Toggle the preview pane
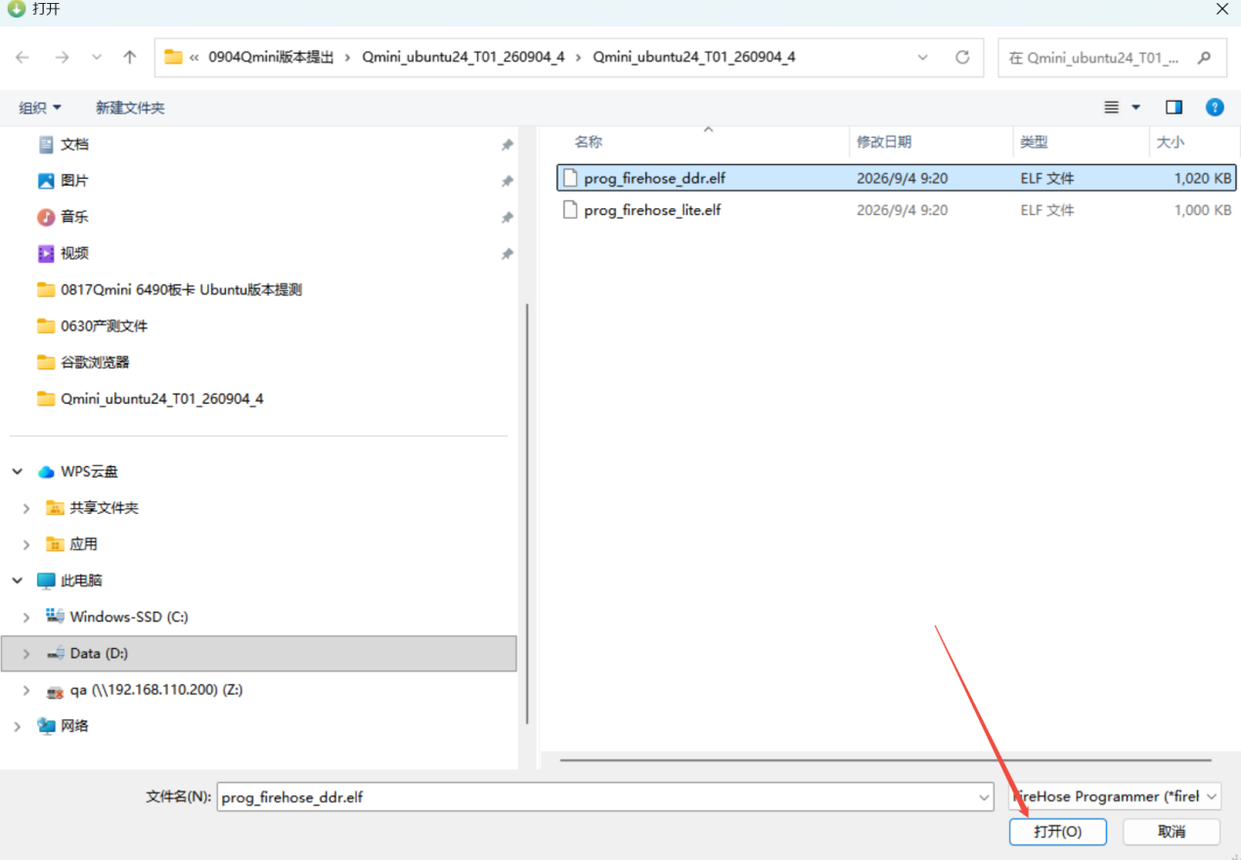This screenshot has height=860, width=1241. pyautogui.click(x=1175, y=107)
